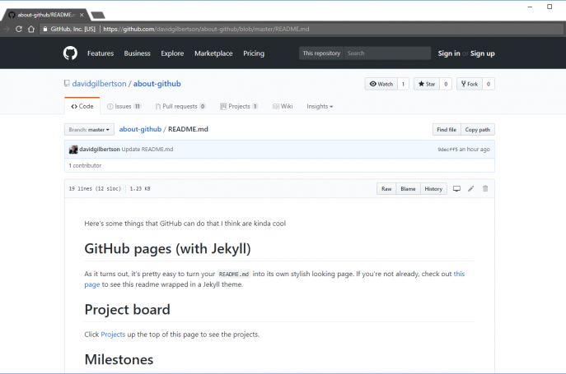Open the Update README.md commit message
The image size is (566, 374).
click(x=147, y=149)
